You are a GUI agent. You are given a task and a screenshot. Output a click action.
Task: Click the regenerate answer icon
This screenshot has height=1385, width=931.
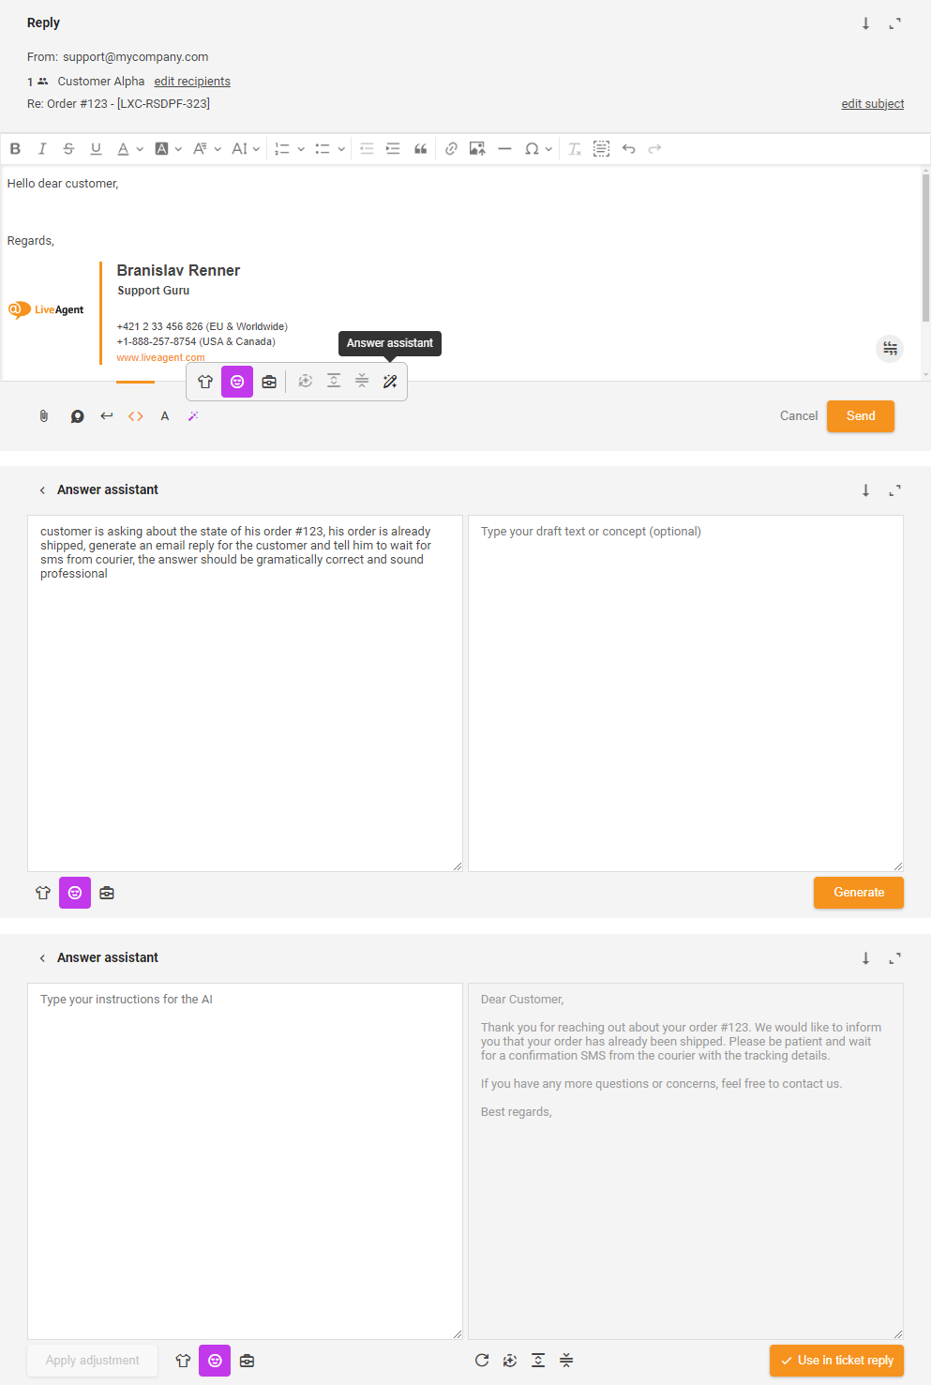coord(482,1361)
